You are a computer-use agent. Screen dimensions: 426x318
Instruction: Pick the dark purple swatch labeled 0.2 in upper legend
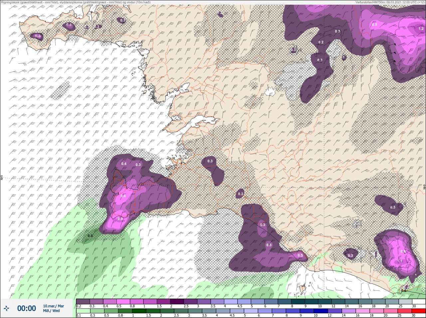(83, 301)
